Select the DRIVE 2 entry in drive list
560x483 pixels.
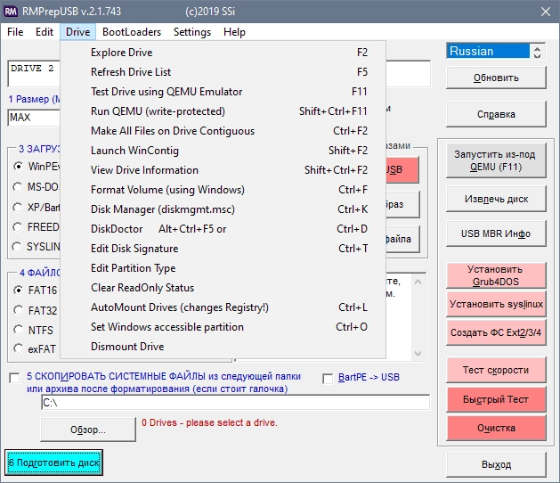[x=34, y=69]
